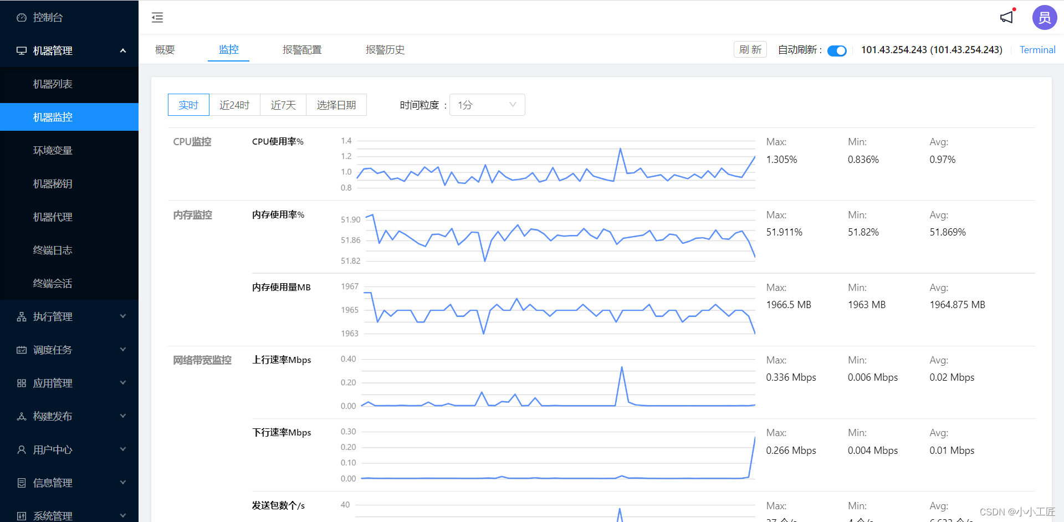
Task: Click the 员 user avatar
Action: click(1044, 17)
